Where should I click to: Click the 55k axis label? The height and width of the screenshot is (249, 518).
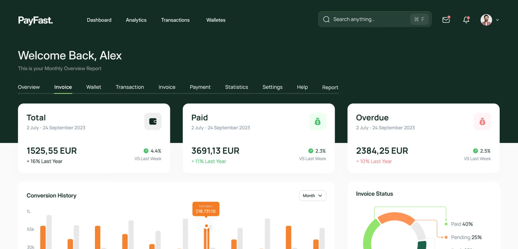(x=30, y=229)
